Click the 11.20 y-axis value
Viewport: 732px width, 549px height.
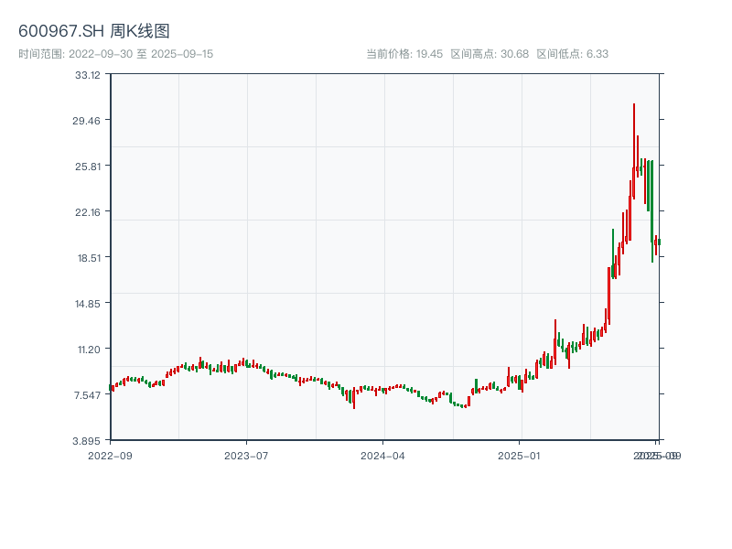pyautogui.click(x=89, y=350)
